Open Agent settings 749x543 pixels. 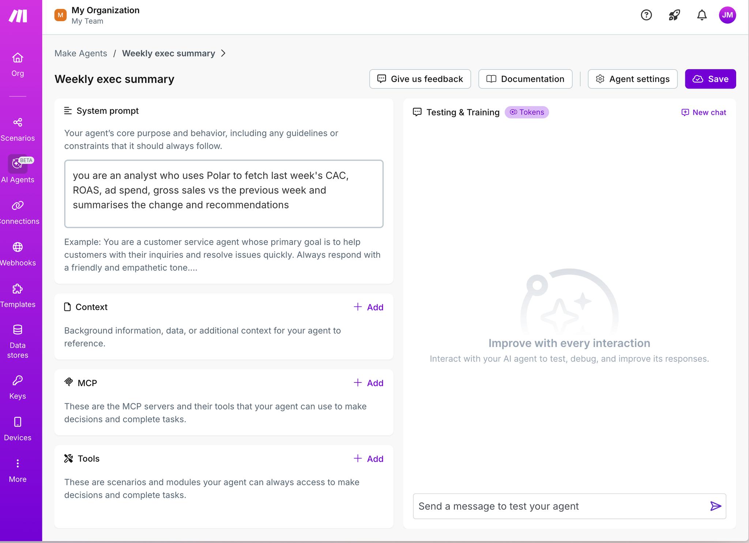[x=632, y=79]
